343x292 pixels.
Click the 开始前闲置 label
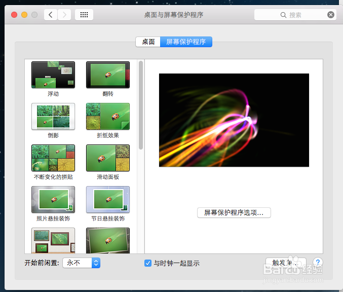click(42, 263)
